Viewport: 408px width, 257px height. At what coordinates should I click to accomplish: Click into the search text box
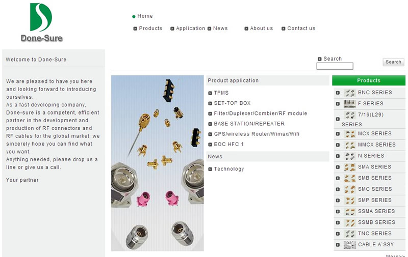335,66
